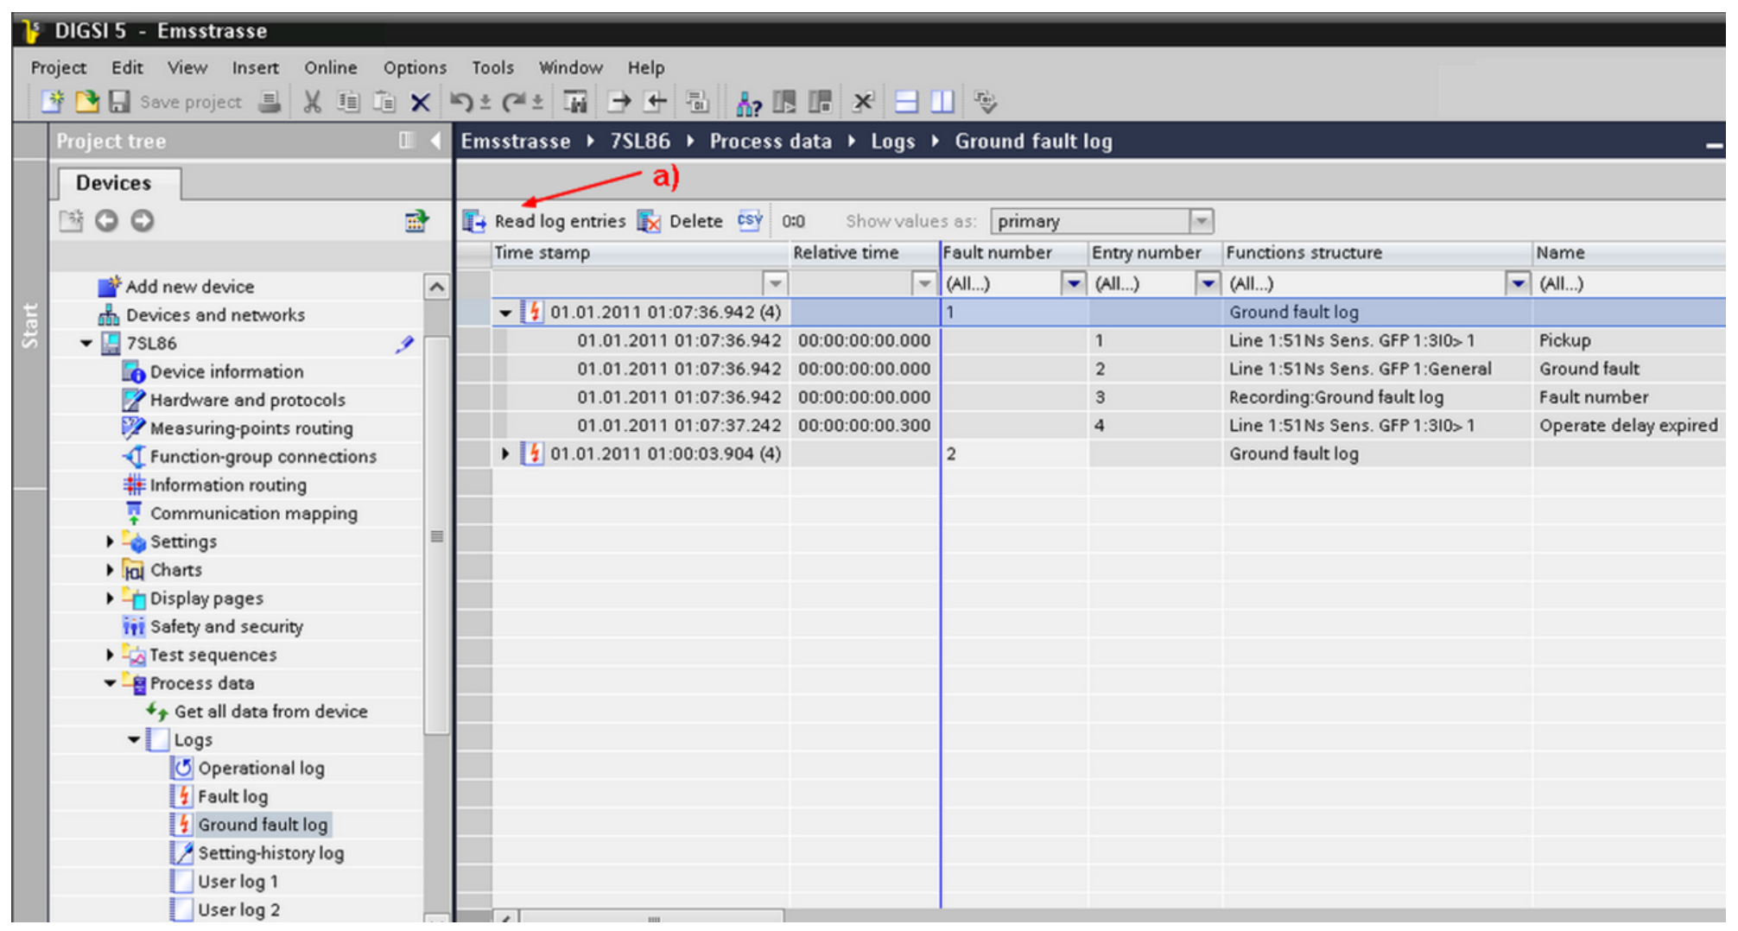Viewport: 1738px width, 931px height.
Task: Click the New project icon in toolbar
Action: (53, 102)
